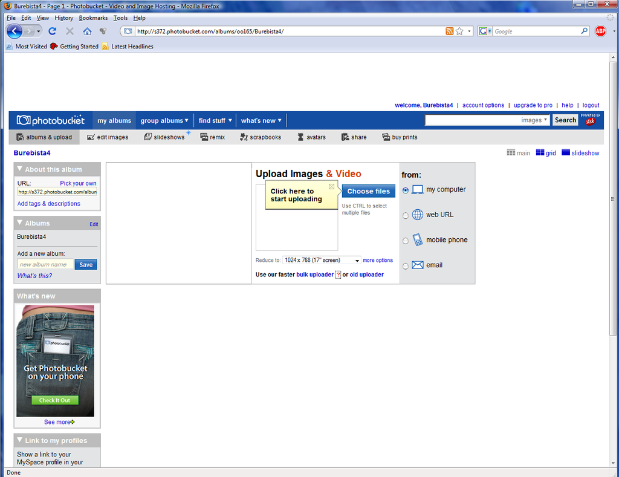Open the 'Reduce to' size dropdown
Viewport: 619px width, 477px height.
click(x=322, y=260)
